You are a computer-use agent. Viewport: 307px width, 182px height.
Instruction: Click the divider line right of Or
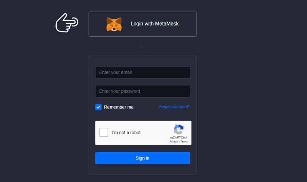[x=174, y=46]
